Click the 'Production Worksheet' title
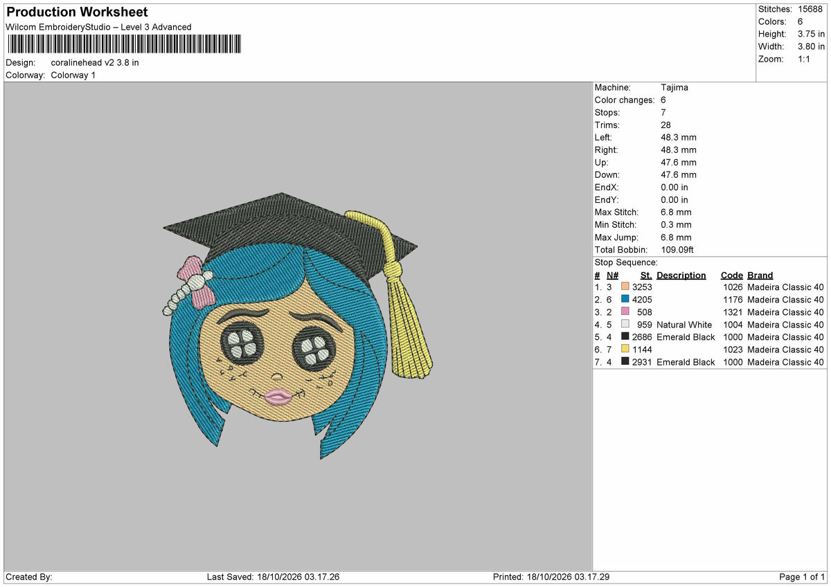Screen dimensions: 831x587 78,12
